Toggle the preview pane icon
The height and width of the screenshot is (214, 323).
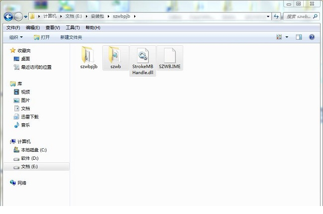299,37
